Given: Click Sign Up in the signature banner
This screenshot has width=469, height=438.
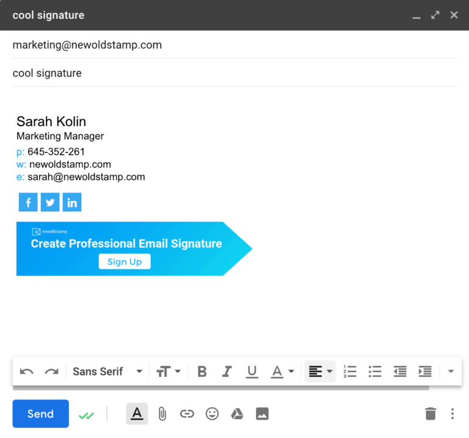Looking at the screenshot, I should click(125, 261).
